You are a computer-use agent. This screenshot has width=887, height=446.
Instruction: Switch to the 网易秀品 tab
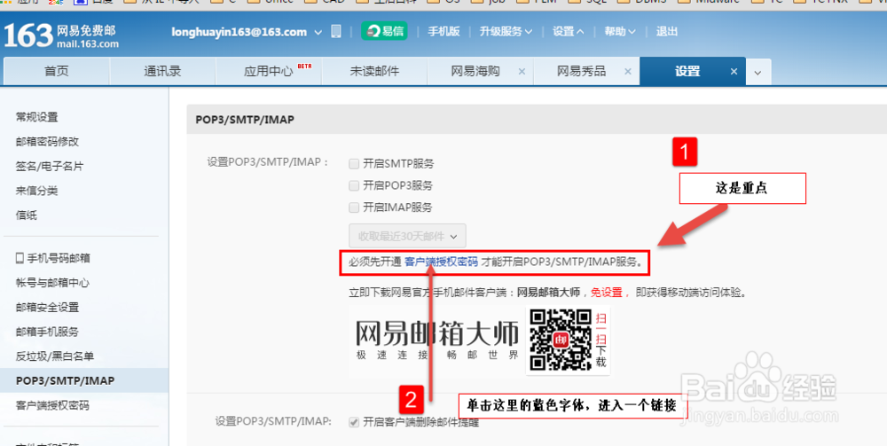(581, 71)
